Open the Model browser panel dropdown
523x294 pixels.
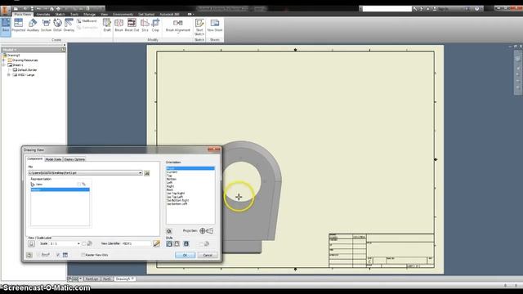tap(10, 50)
